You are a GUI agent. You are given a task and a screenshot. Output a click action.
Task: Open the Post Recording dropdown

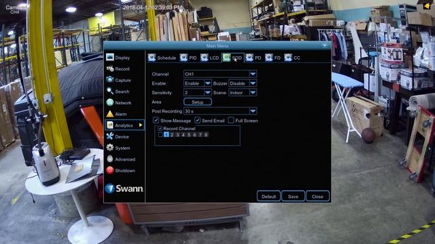[x=220, y=111]
